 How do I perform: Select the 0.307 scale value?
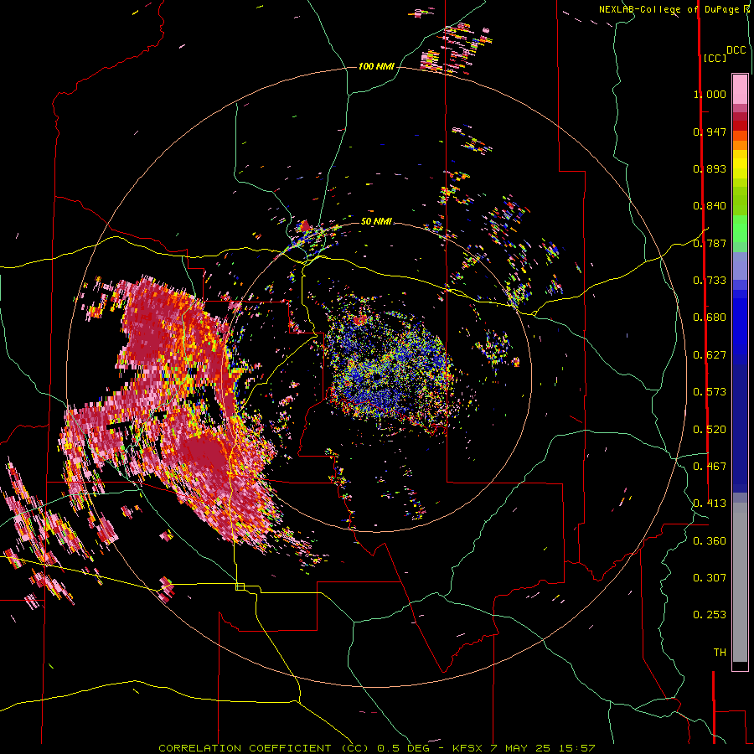click(x=710, y=578)
